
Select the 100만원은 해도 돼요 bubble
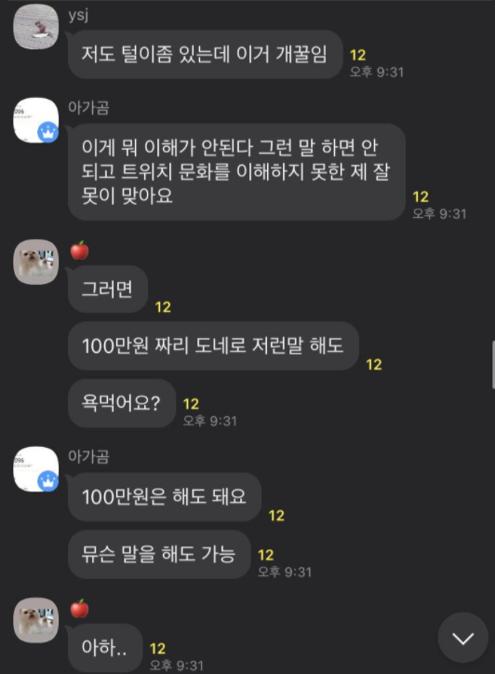tap(165, 497)
